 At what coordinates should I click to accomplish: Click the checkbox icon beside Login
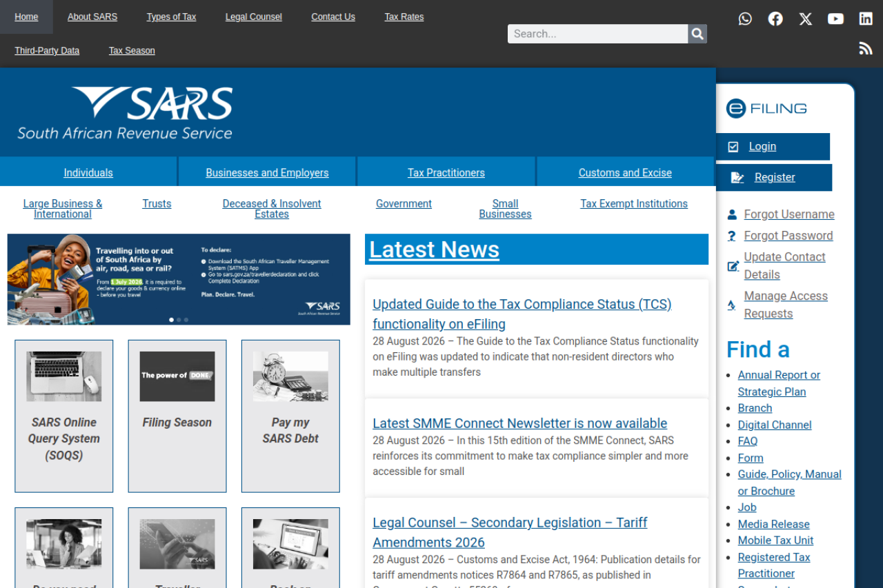733,147
